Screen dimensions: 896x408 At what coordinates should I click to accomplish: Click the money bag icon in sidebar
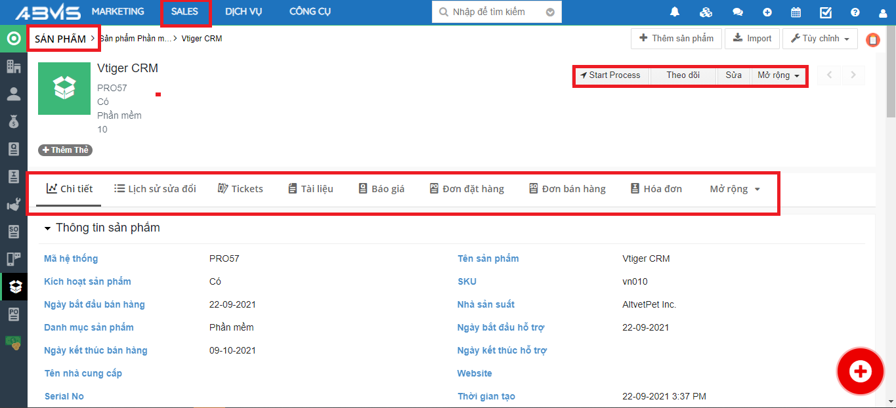13,121
